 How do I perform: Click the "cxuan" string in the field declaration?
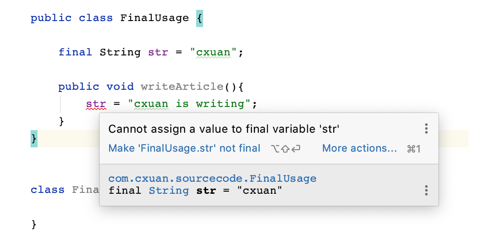(213, 52)
